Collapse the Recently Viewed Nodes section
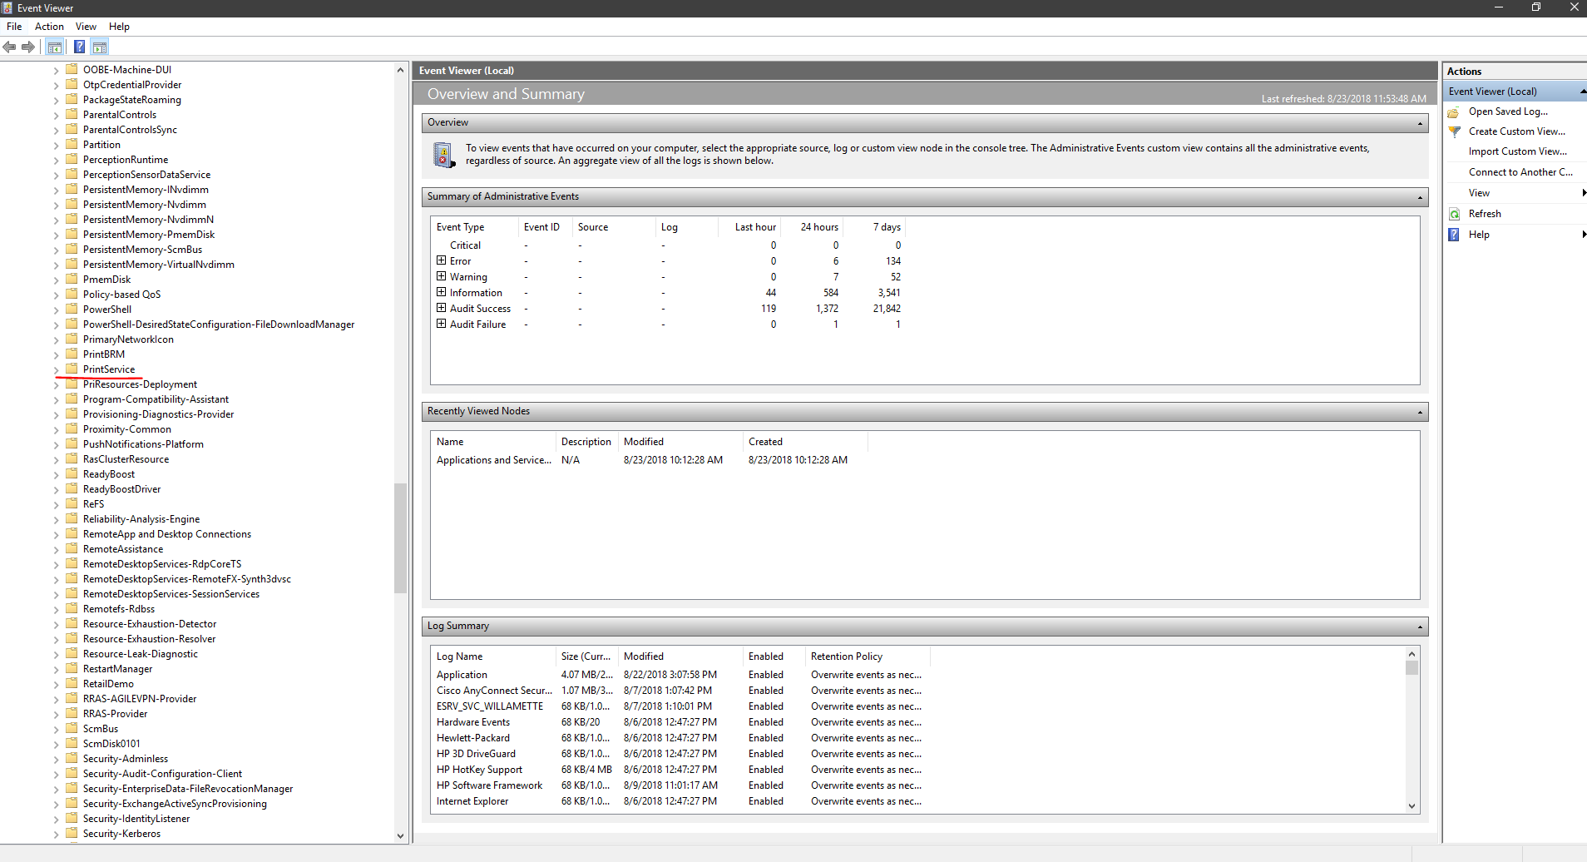This screenshot has width=1587, height=862. pos(1420,412)
